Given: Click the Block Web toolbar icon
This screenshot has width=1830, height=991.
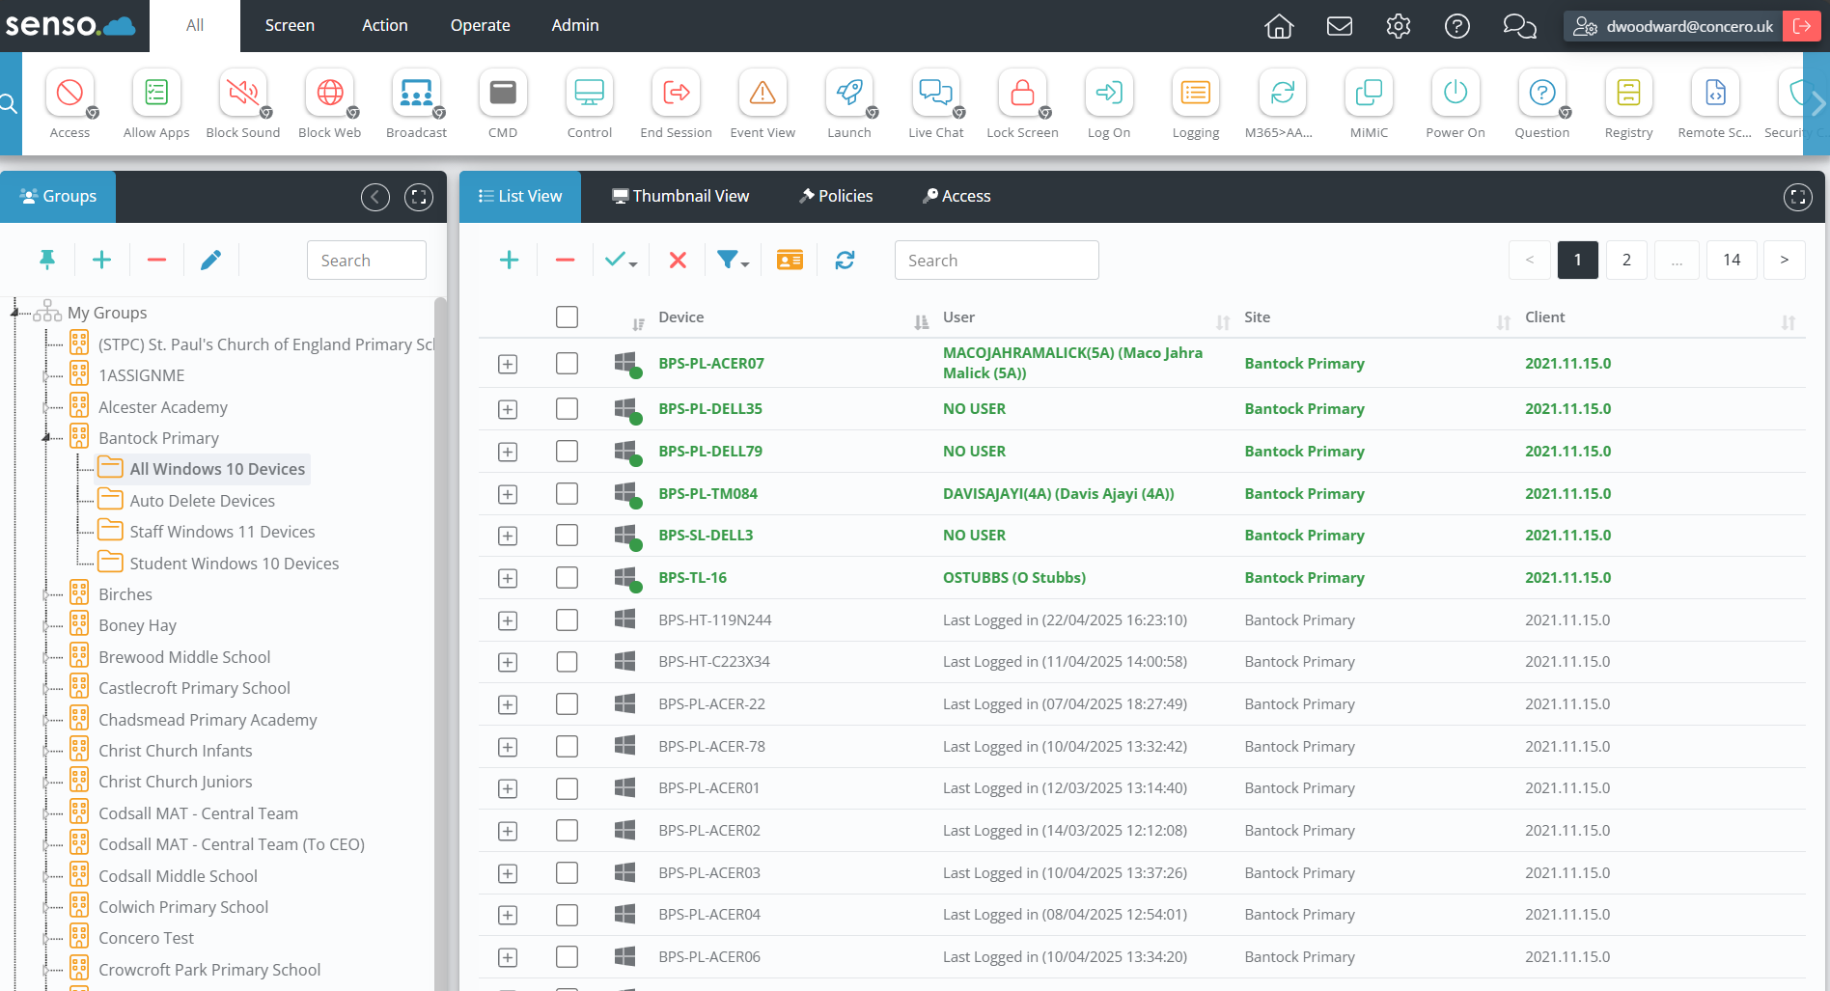Looking at the screenshot, I should click(329, 94).
